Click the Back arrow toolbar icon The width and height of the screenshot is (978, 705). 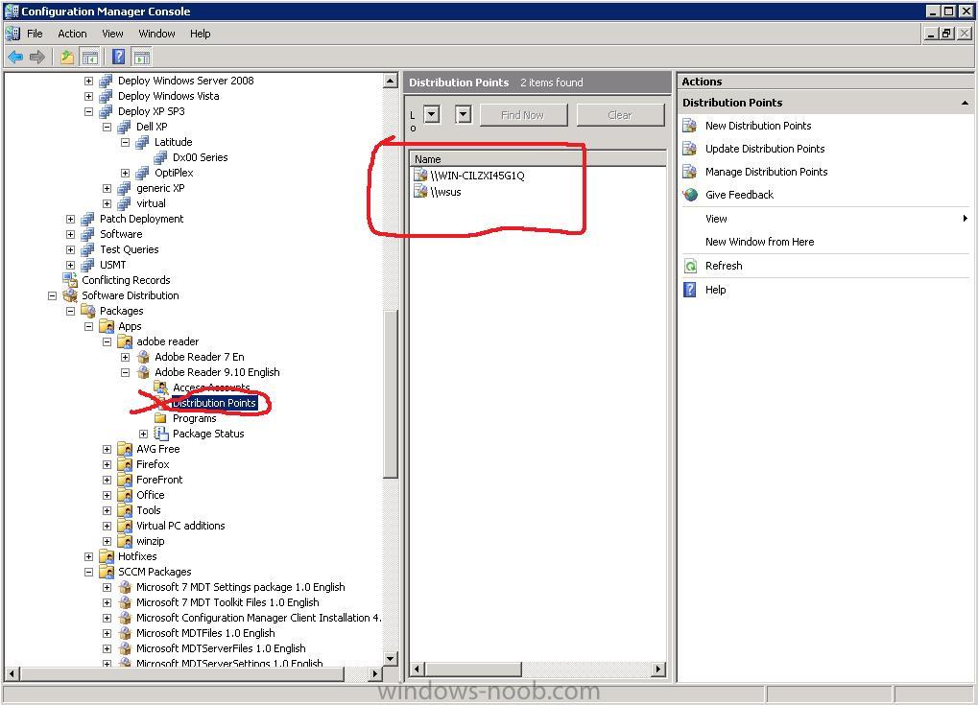[x=15, y=58]
